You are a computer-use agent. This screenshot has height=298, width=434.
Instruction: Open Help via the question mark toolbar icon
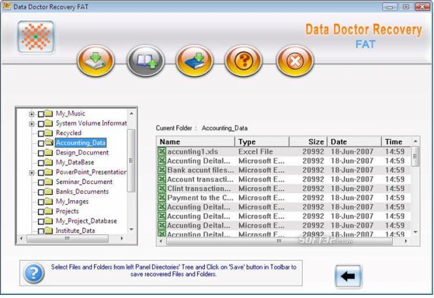coord(243,61)
